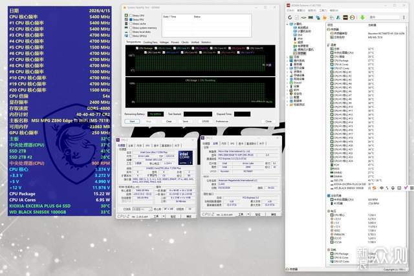This screenshot has height=276, width=414.
Task: Enable the Stress system memory checkbox
Action: click(131, 28)
